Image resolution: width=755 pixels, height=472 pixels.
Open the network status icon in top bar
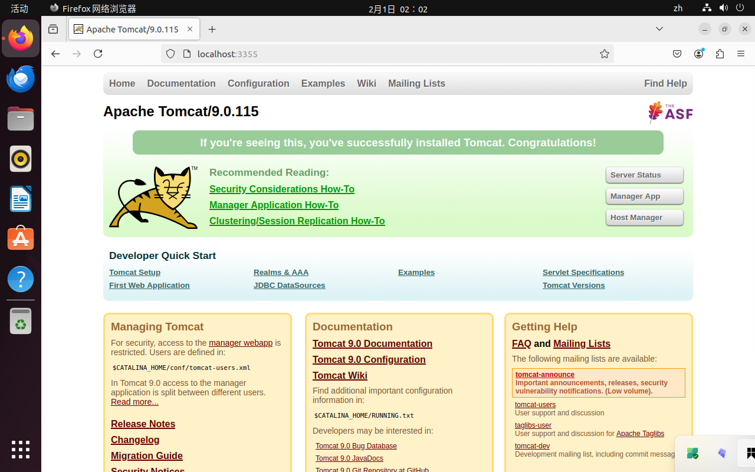[x=707, y=8]
